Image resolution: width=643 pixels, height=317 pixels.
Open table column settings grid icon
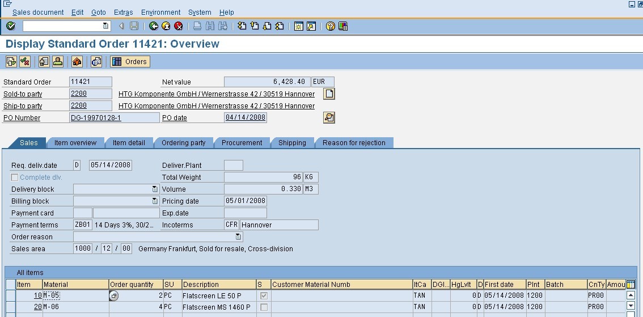click(631, 284)
